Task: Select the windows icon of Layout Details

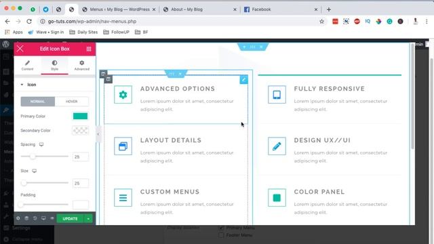Action: (123, 146)
